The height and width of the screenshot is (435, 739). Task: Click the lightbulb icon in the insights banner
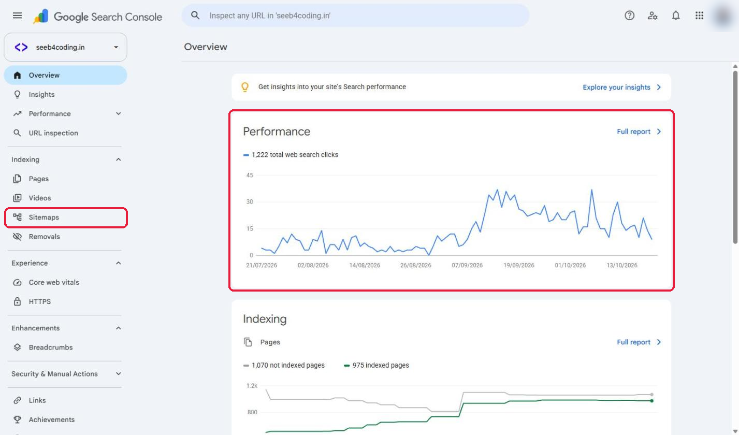click(x=245, y=87)
